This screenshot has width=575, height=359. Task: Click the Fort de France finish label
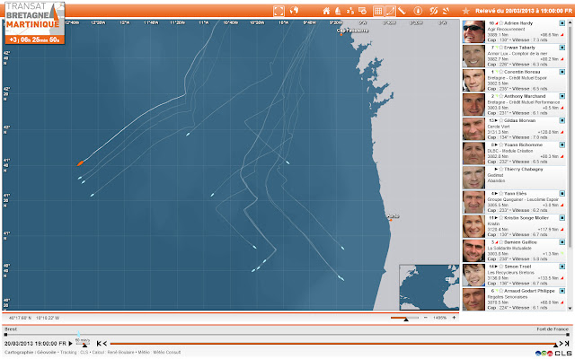click(x=553, y=329)
